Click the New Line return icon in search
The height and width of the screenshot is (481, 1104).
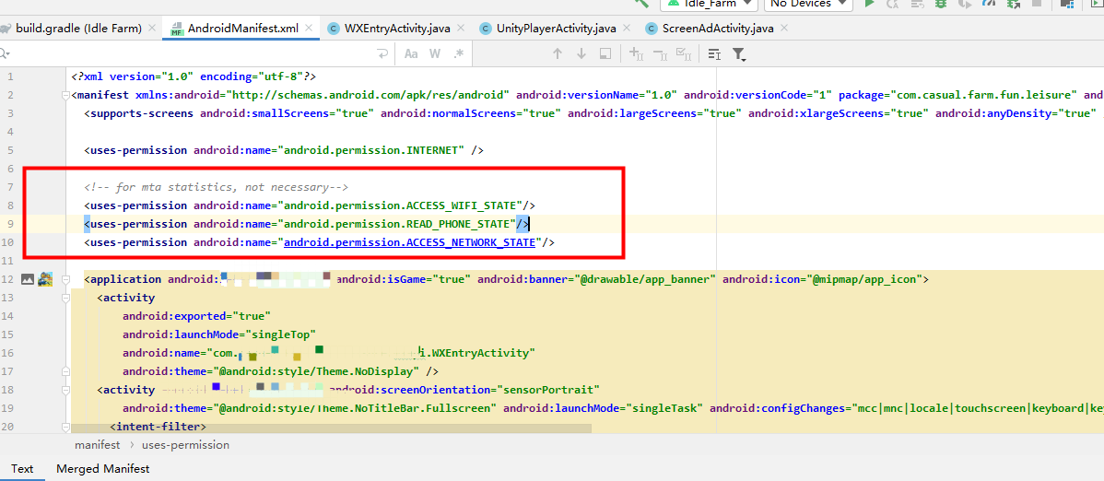382,53
